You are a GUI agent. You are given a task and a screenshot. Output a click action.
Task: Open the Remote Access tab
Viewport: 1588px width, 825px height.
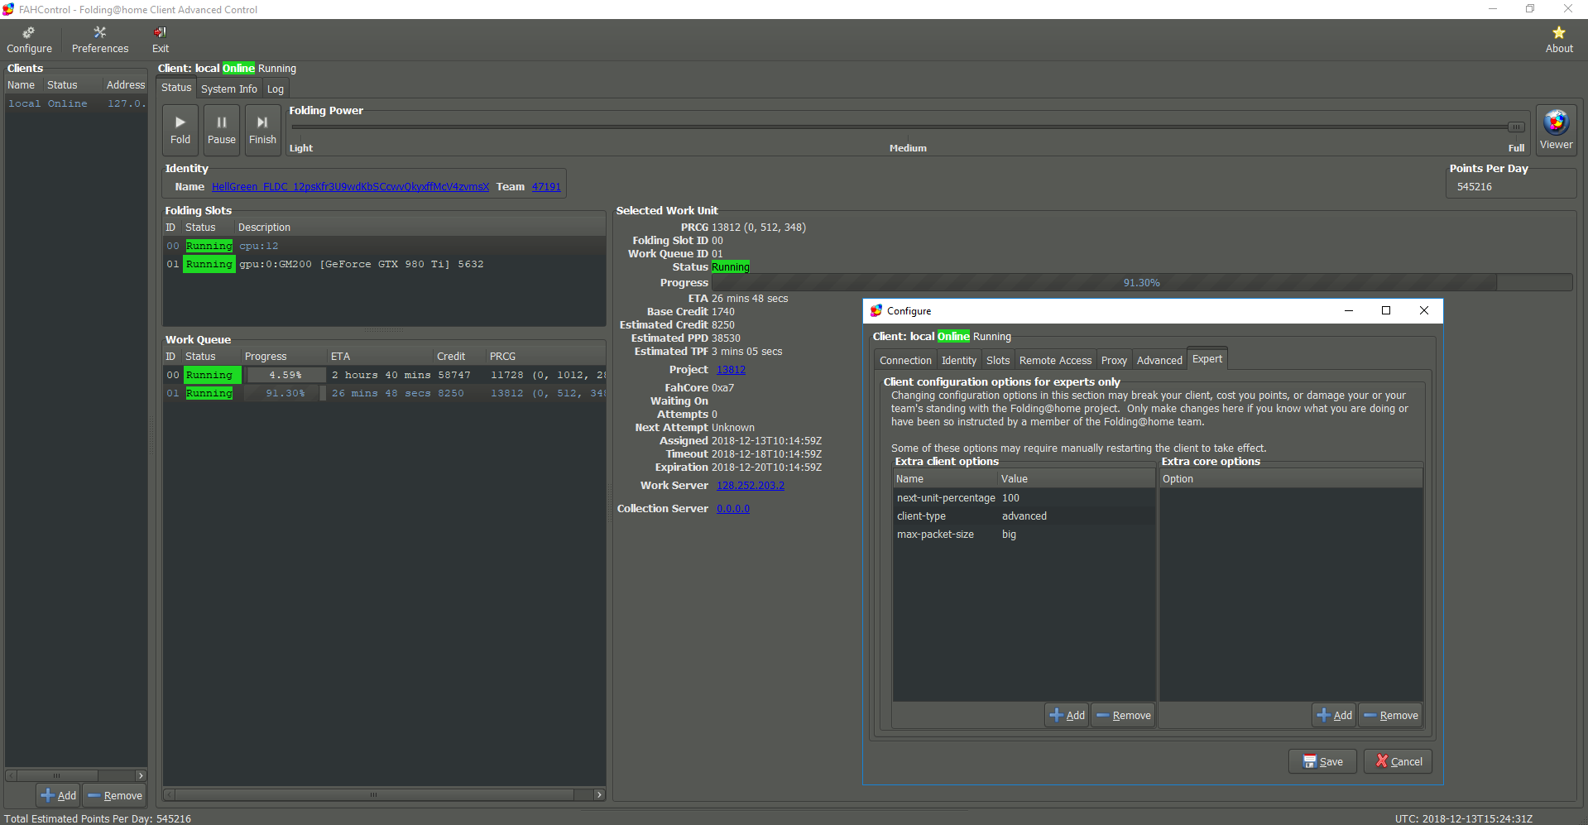(1055, 360)
